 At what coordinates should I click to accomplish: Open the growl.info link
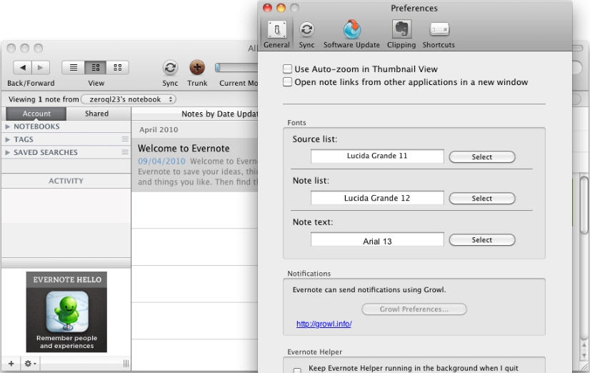point(324,324)
